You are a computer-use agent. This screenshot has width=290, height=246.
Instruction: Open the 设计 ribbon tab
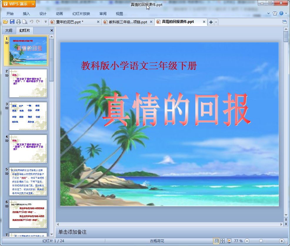coord(43,14)
